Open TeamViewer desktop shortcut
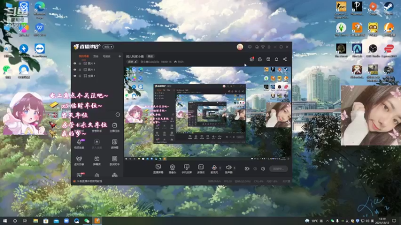This screenshot has width=401, height=225. coord(40,50)
